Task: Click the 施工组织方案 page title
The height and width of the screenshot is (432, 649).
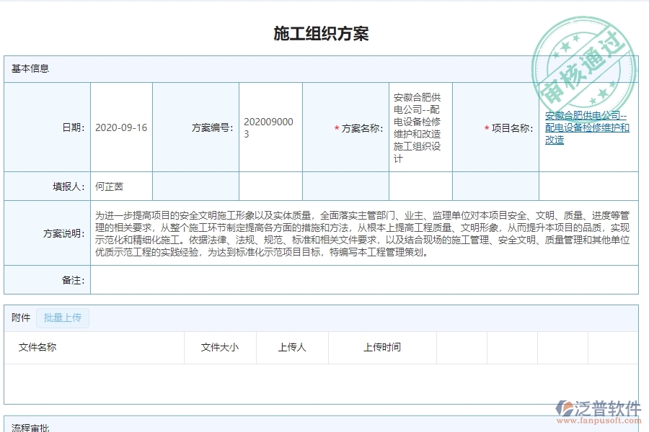Action: [324, 33]
